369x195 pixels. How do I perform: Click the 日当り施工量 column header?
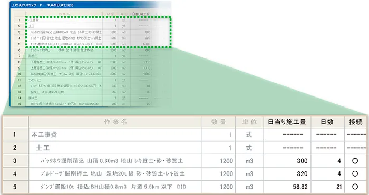(x=287, y=122)
